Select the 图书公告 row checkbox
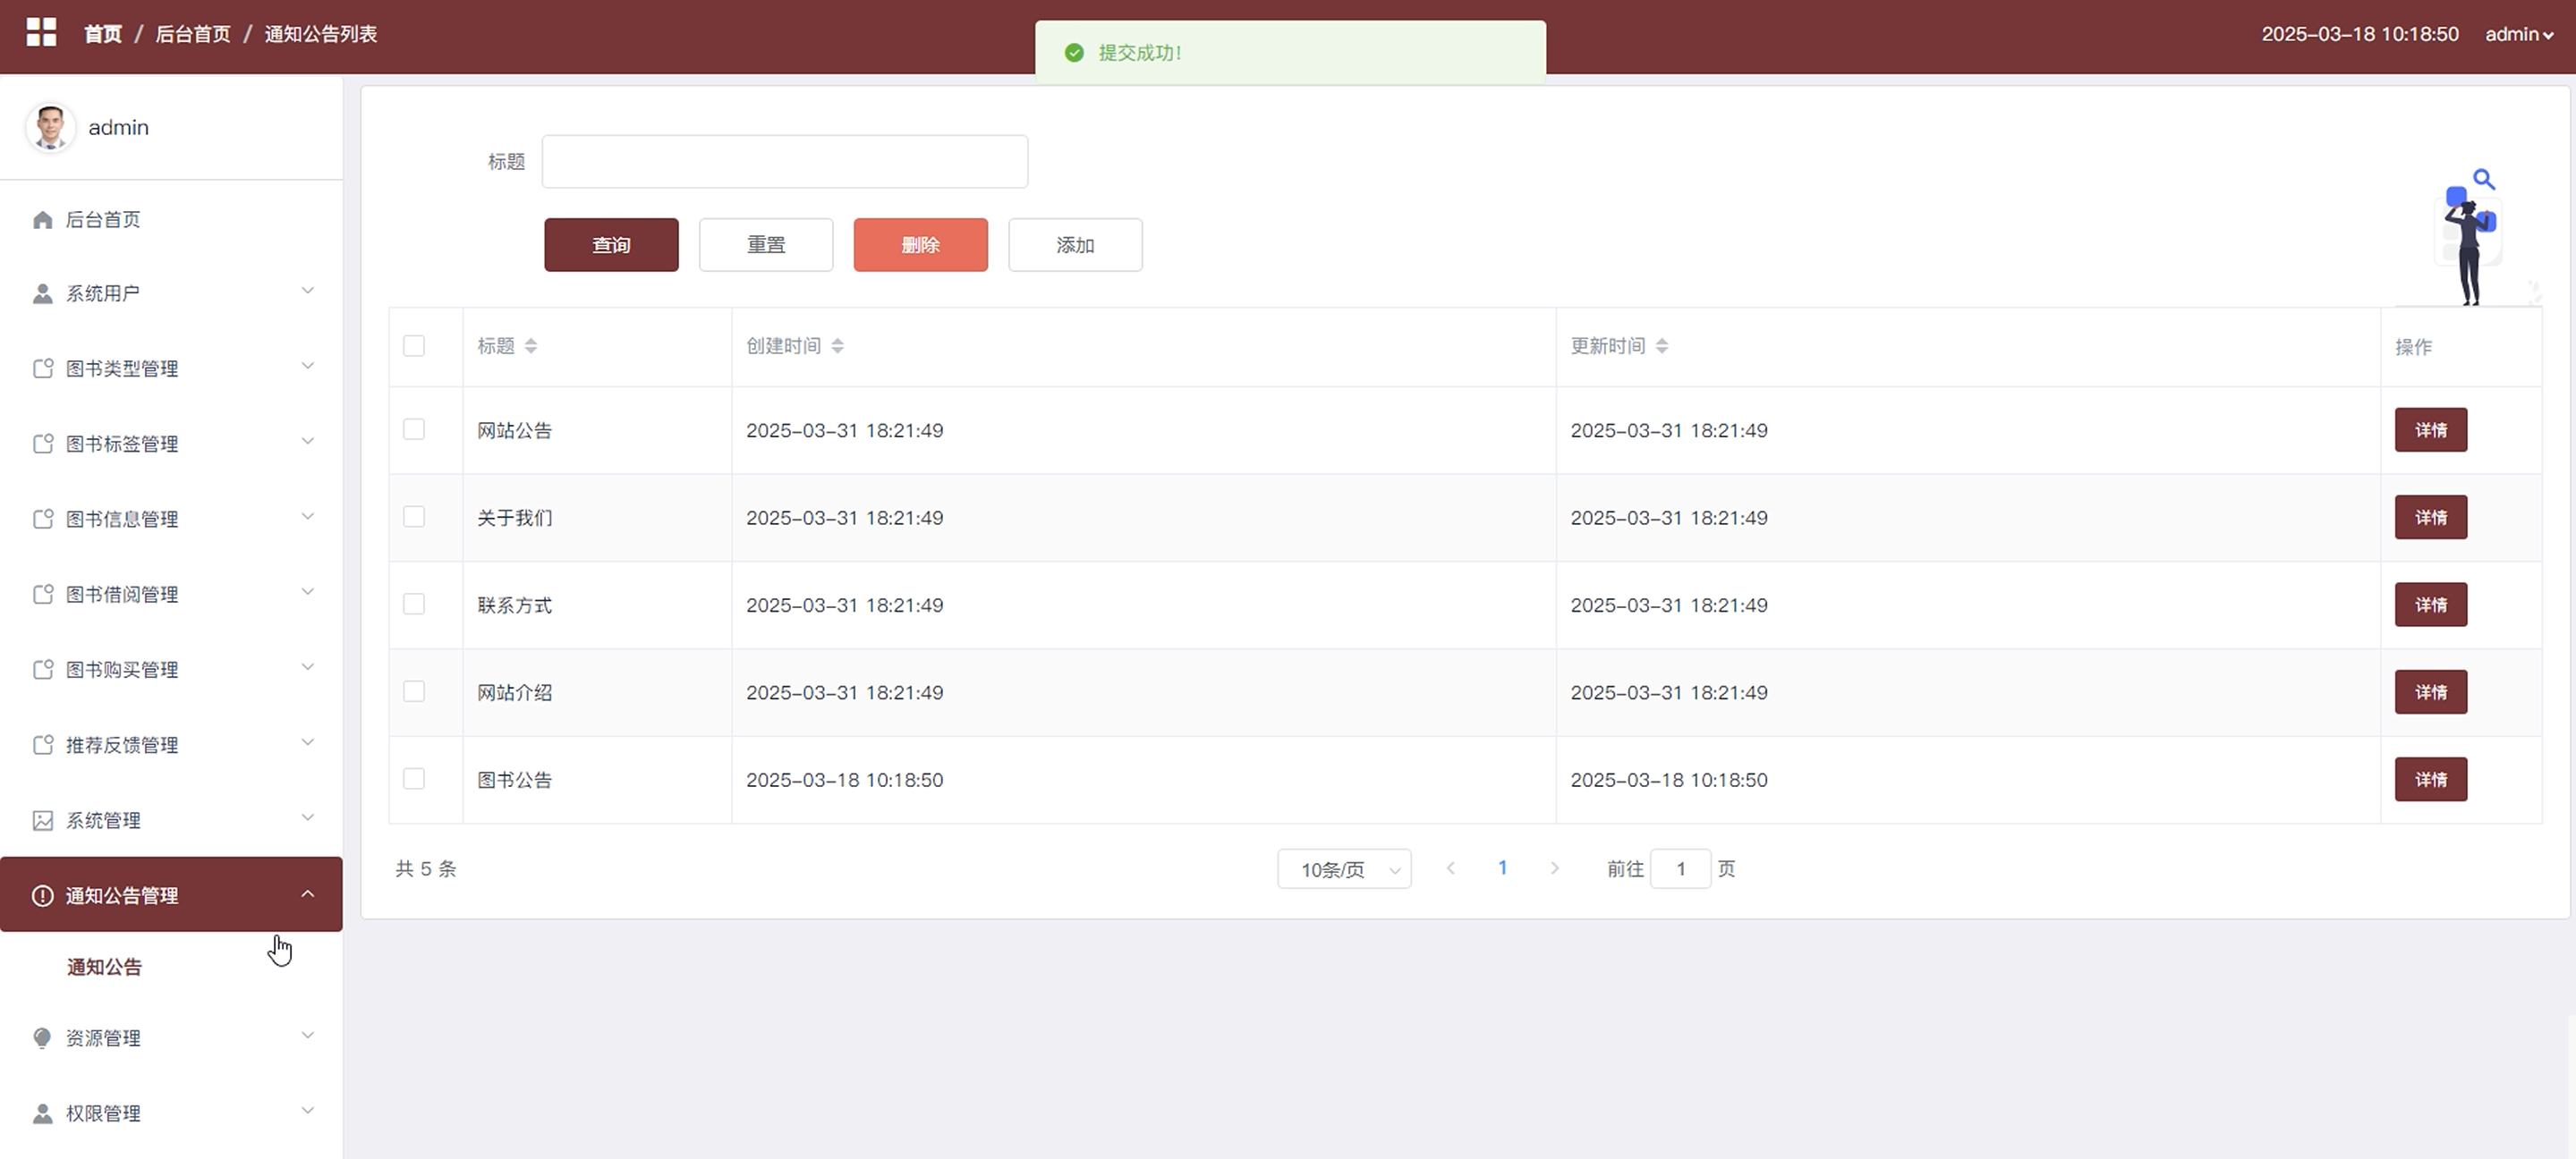Viewport: 2576px width, 1159px height. [414, 779]
